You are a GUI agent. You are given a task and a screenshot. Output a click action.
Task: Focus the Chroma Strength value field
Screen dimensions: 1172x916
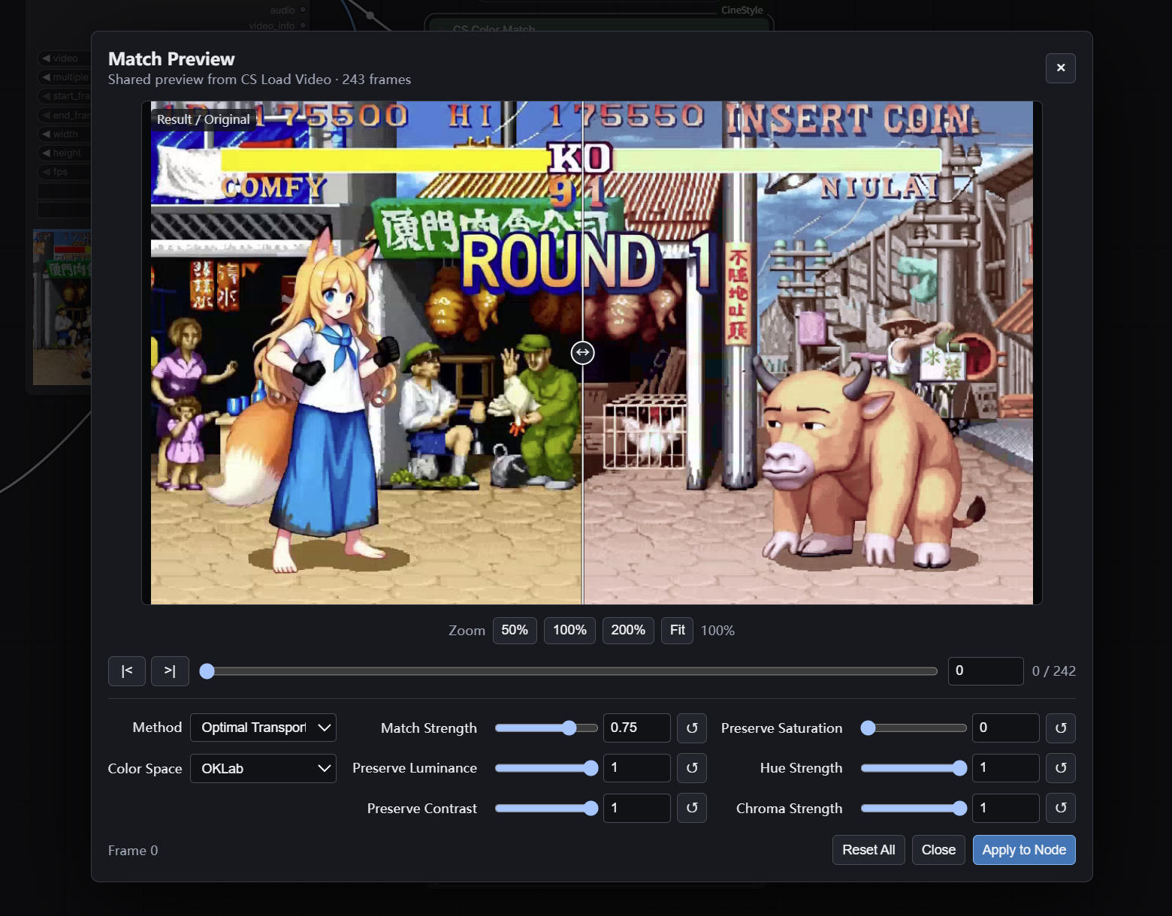pos(1005,808)
